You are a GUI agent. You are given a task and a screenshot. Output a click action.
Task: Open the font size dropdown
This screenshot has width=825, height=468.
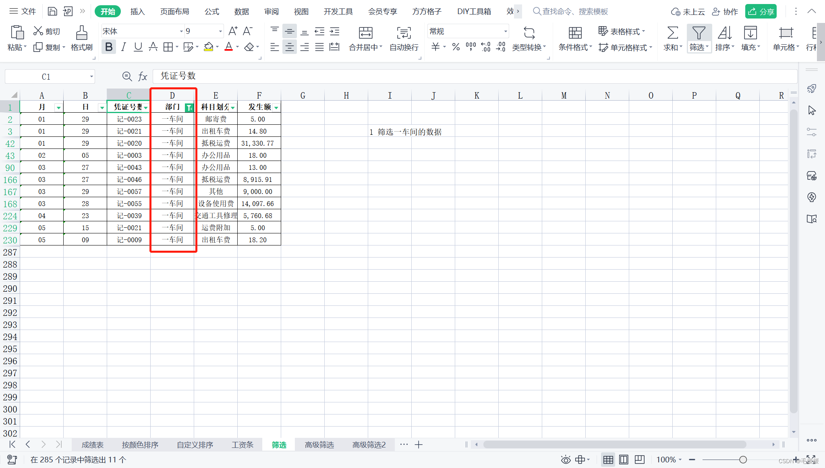tap(220, 31)
